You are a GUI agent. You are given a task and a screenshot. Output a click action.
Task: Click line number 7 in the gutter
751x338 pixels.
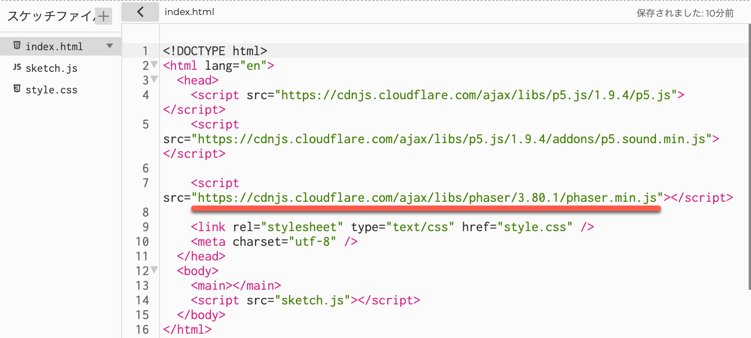click(145, 183)
